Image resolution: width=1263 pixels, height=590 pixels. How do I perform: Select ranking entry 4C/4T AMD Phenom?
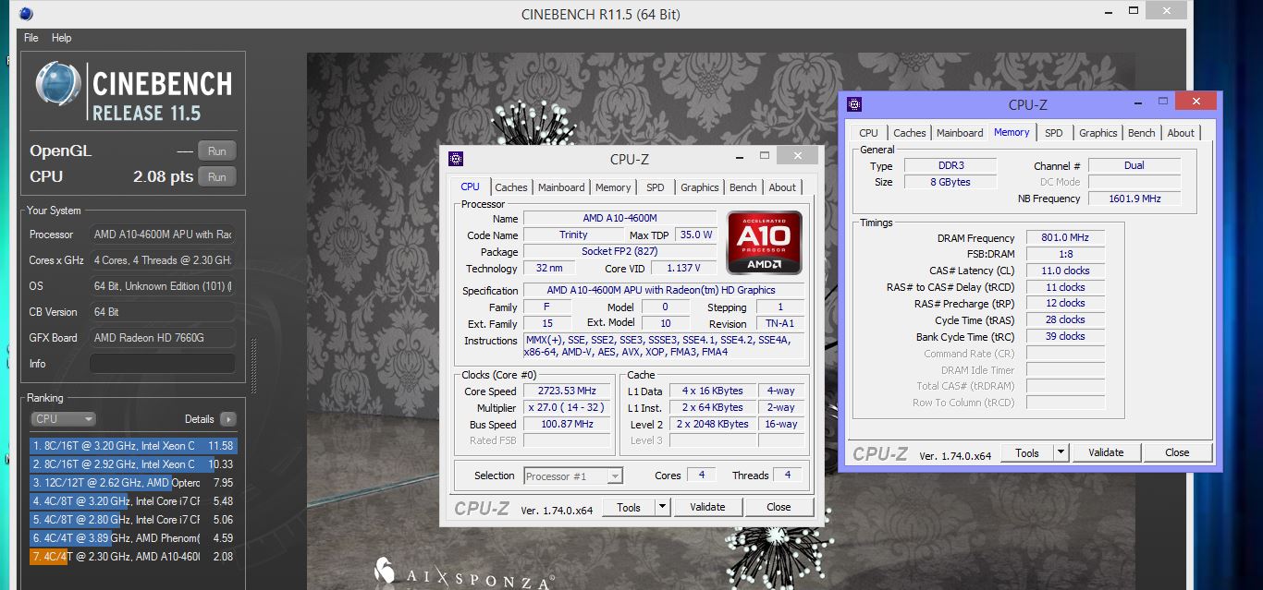coord(132,538)
